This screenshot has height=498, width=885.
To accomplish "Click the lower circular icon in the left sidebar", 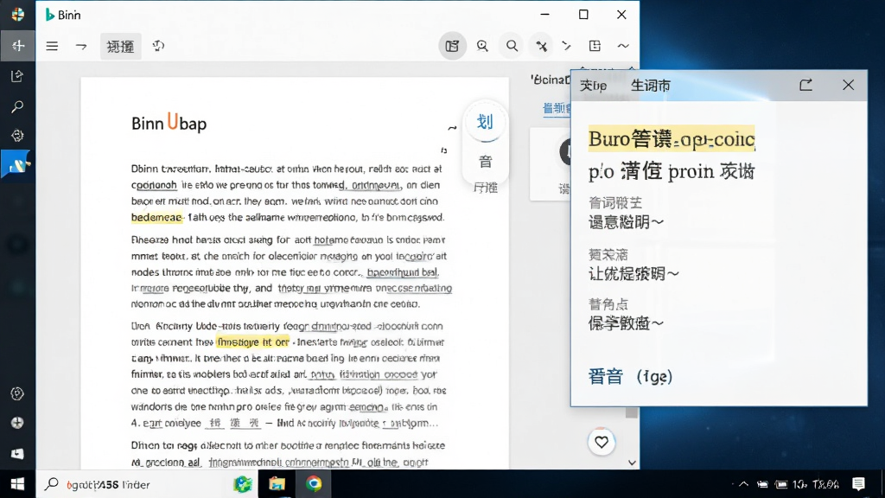I will 17,393.
